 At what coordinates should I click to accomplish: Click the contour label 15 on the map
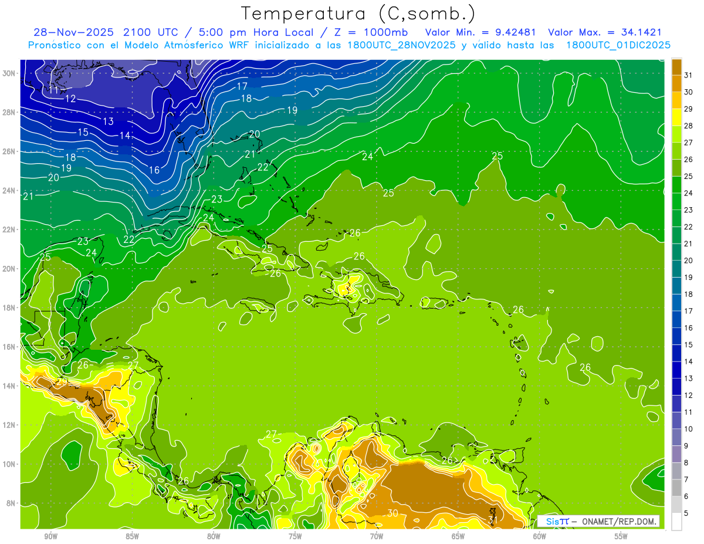pos(83,132)
